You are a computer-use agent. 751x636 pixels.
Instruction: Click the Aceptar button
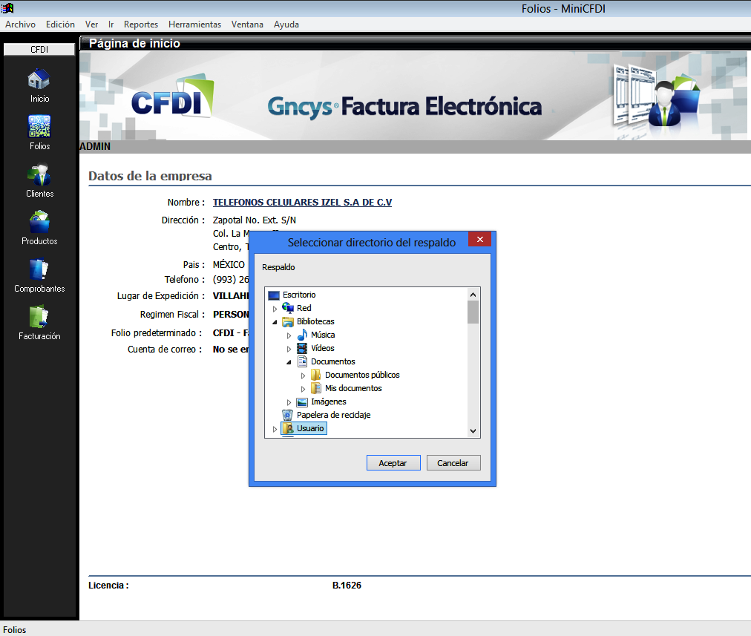pyautogui.click(x=393, y=463)
